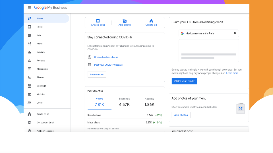The width and height of the screenshot is (273, 153).
Task: Click the Search views row
Action: [125, 115]
